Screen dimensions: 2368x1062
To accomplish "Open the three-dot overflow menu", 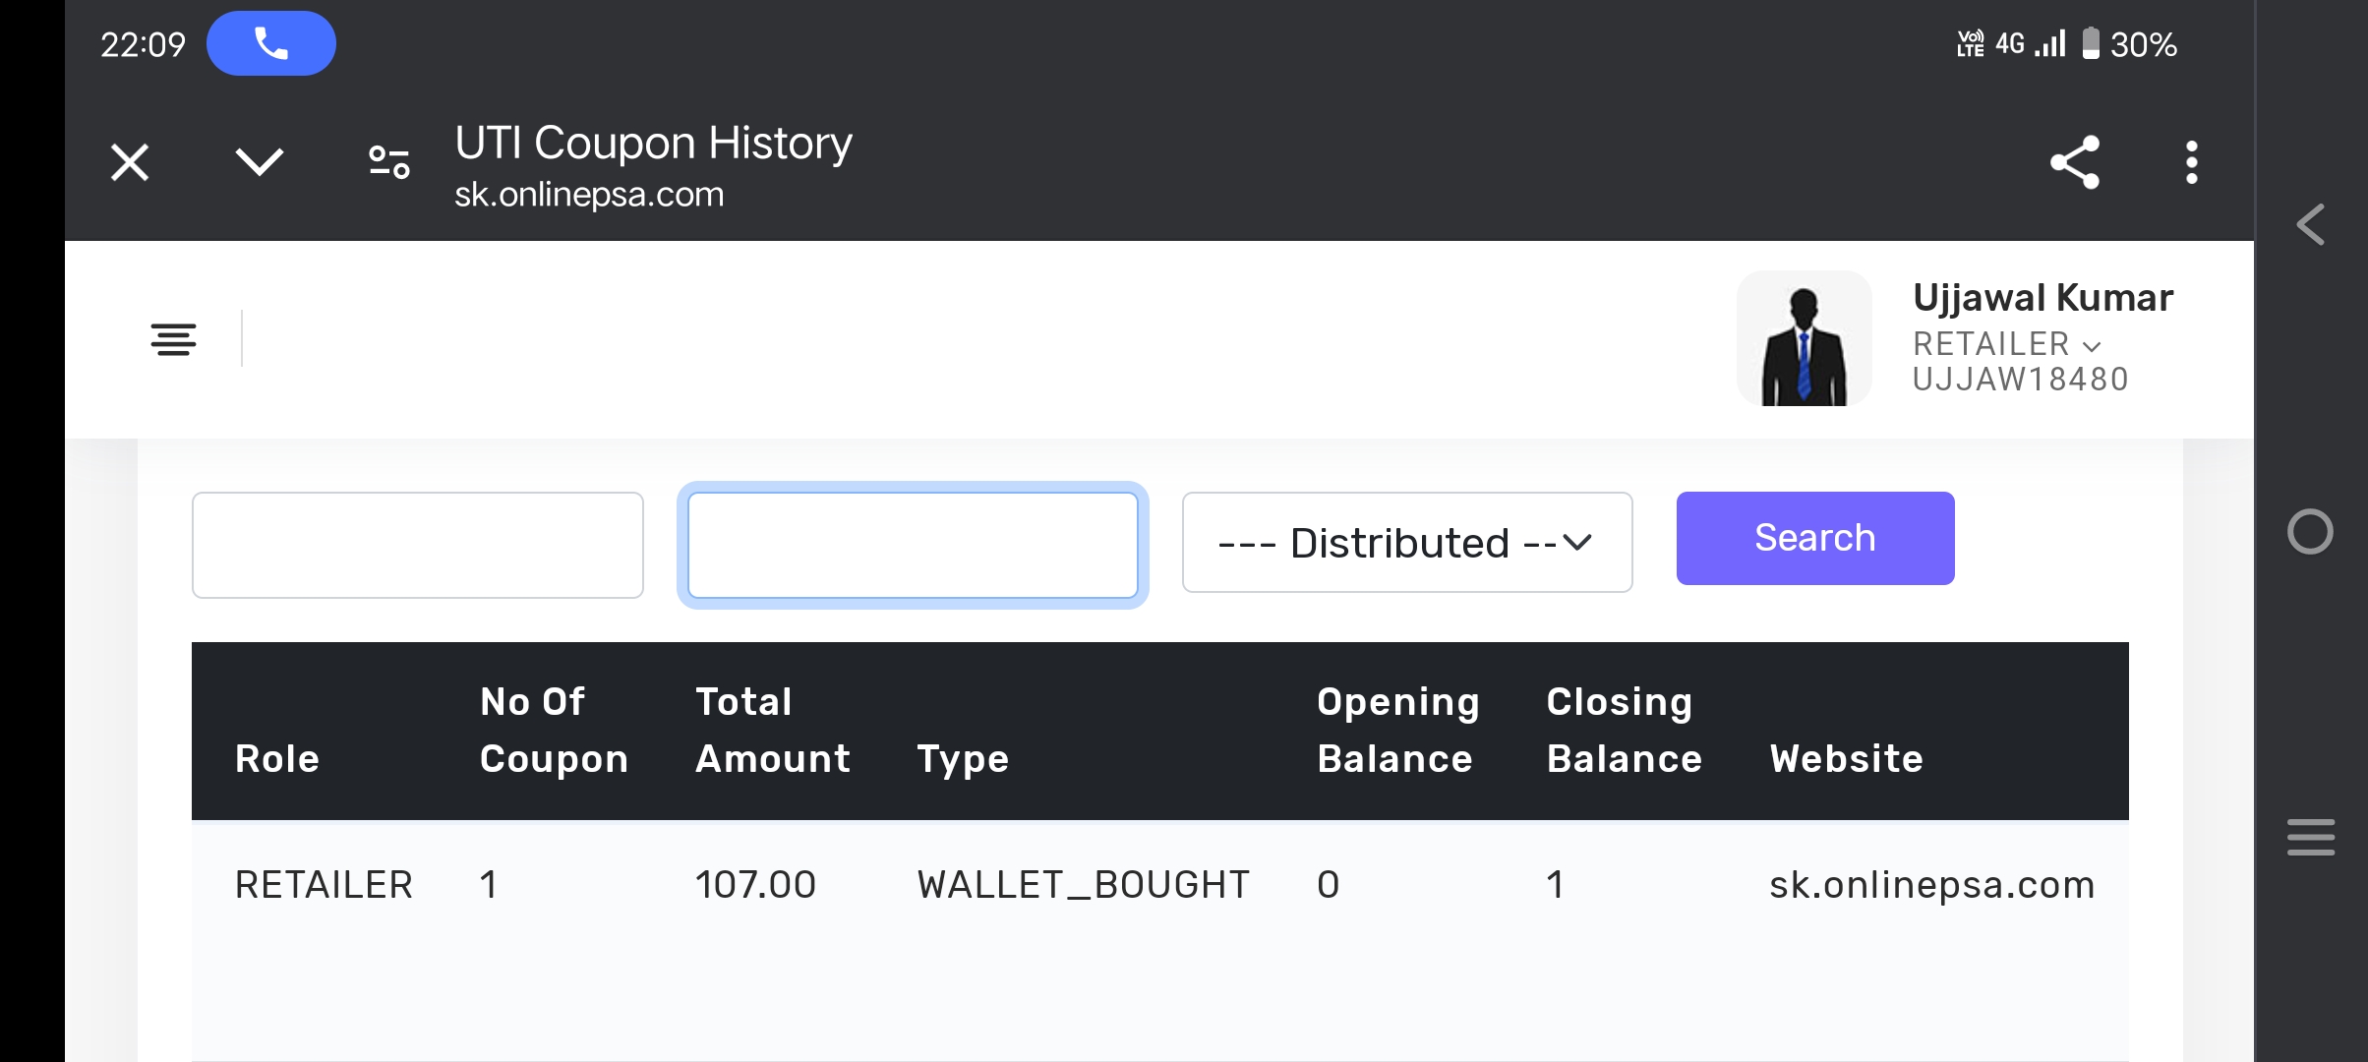I will pyautogui.click(x=2191, y=162).
